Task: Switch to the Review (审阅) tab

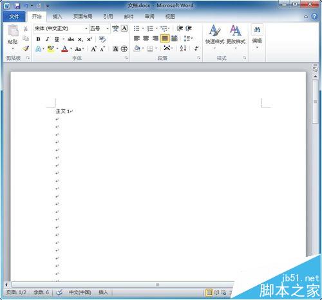Action: coord(149,17)
